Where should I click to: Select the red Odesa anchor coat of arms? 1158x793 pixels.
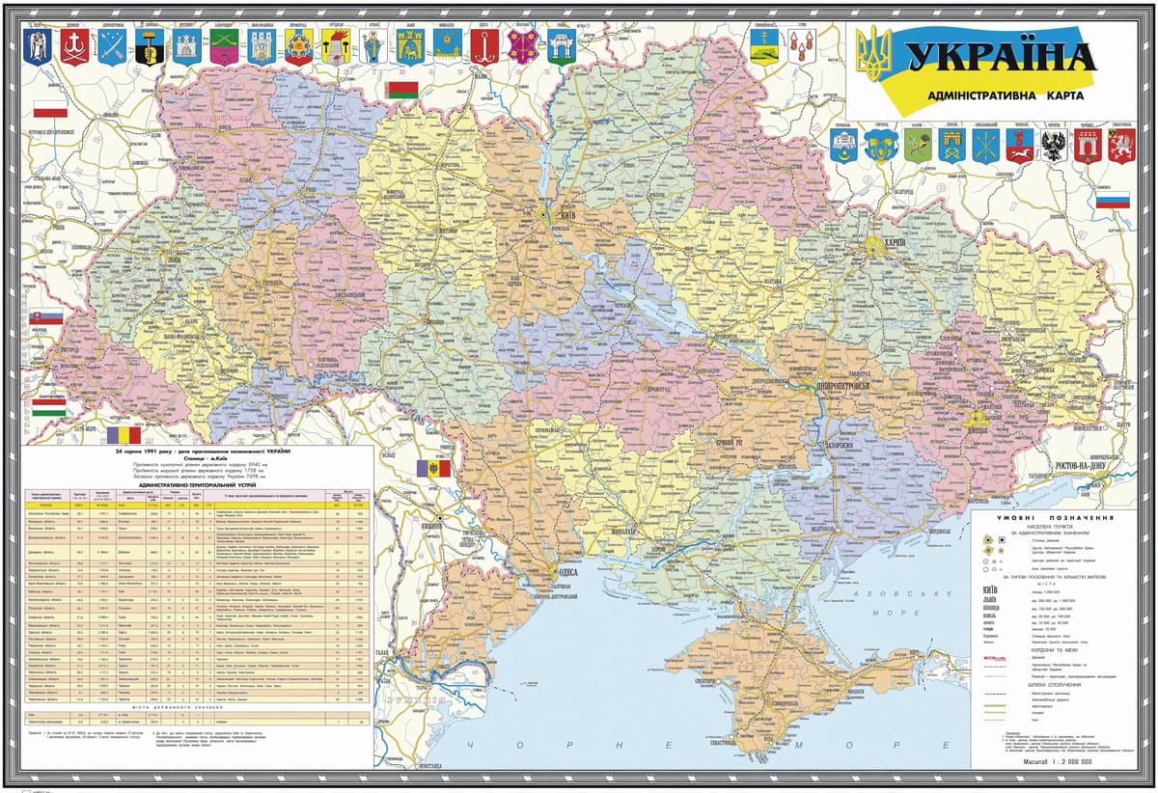[485, 43]
